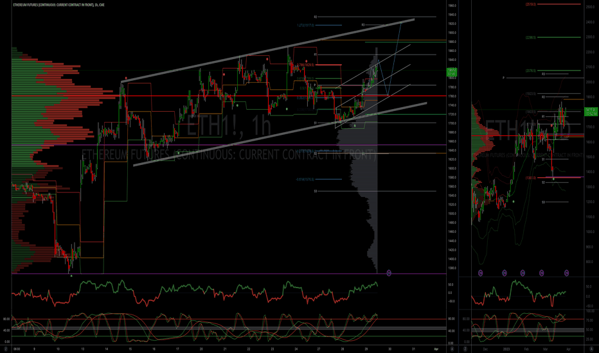
Task: Open purple event marker above 2023 label
Action: [x=505, y=273]
